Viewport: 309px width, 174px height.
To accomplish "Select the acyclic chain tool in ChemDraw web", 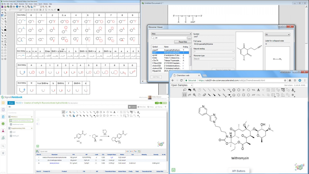I will click(229, 90).
